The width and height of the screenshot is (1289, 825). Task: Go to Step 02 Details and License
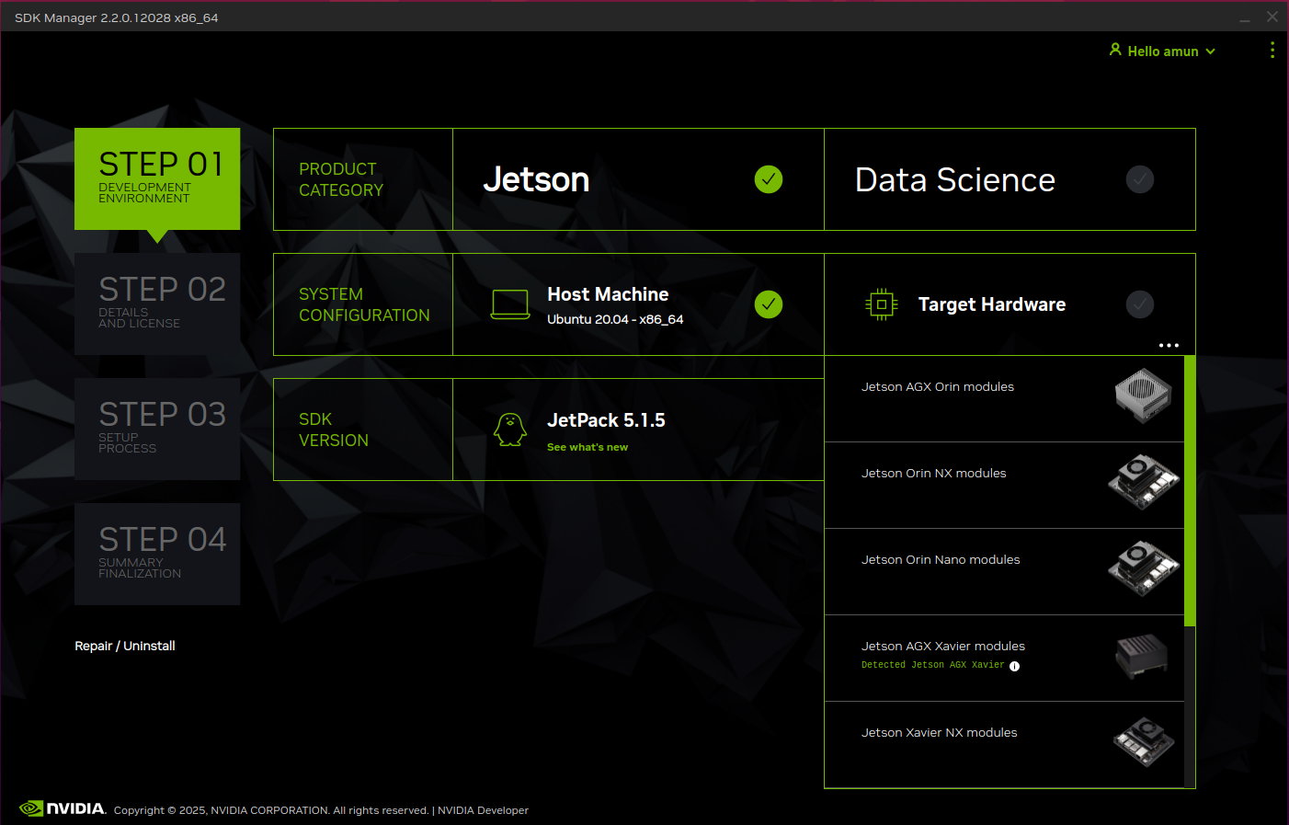(157, 304)
